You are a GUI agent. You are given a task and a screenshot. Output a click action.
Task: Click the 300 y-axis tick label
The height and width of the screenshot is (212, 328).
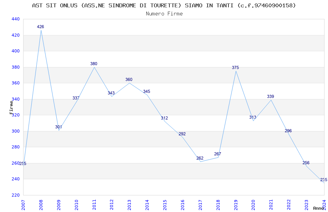16,131
